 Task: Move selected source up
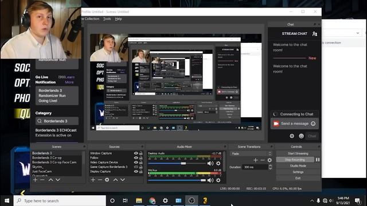115,180
